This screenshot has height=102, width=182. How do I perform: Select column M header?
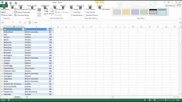coord(133,27)
